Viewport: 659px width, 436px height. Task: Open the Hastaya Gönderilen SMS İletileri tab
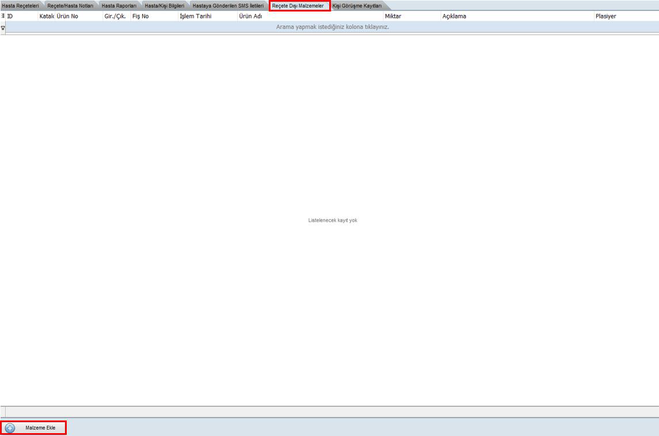tap(228, 6)
